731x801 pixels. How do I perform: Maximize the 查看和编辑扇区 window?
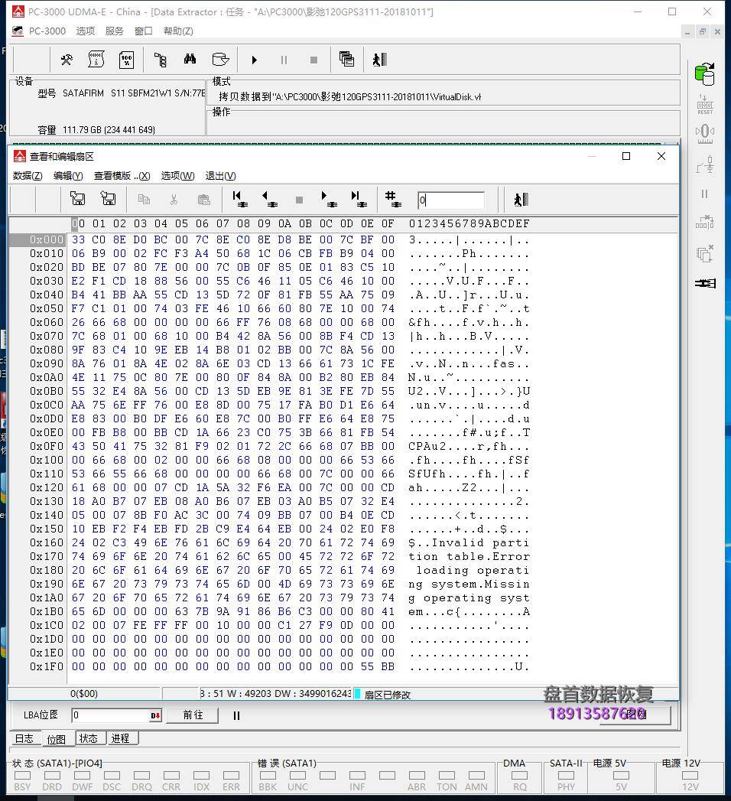pos(626,156)
